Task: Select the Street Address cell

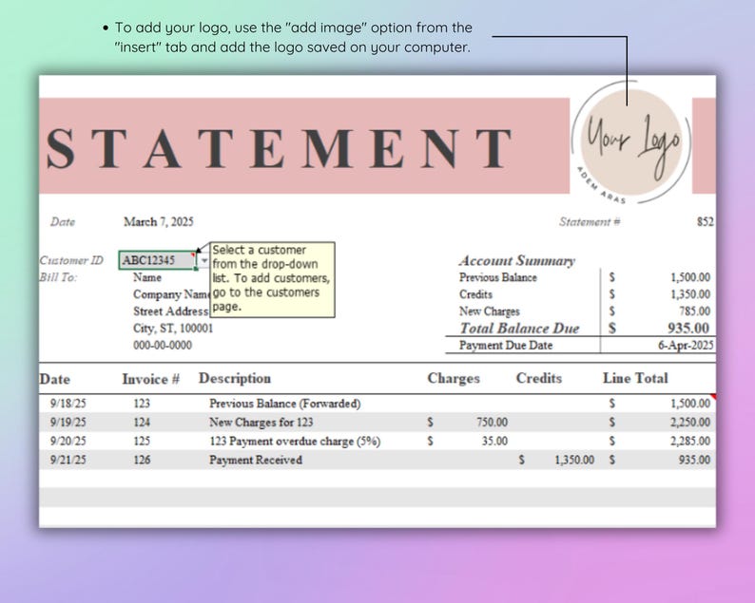Action: tap(171, 311)
